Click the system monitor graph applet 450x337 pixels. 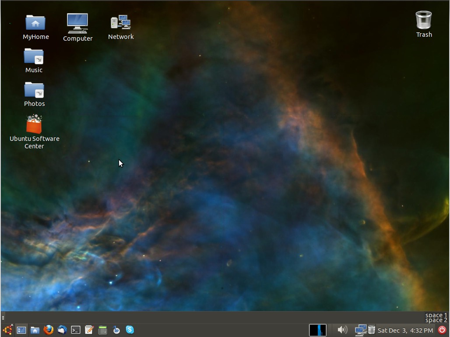(318, 330)
